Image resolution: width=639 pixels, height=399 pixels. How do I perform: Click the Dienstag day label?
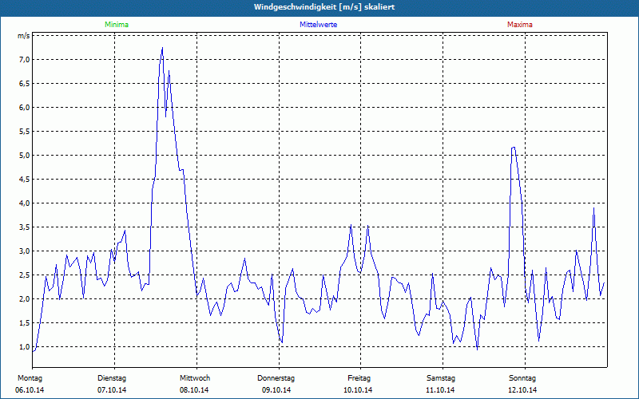112,378
